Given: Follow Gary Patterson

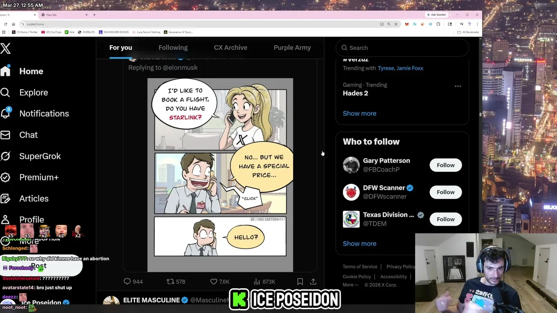Looking at the screenshot, I should [x=446, y=165].
